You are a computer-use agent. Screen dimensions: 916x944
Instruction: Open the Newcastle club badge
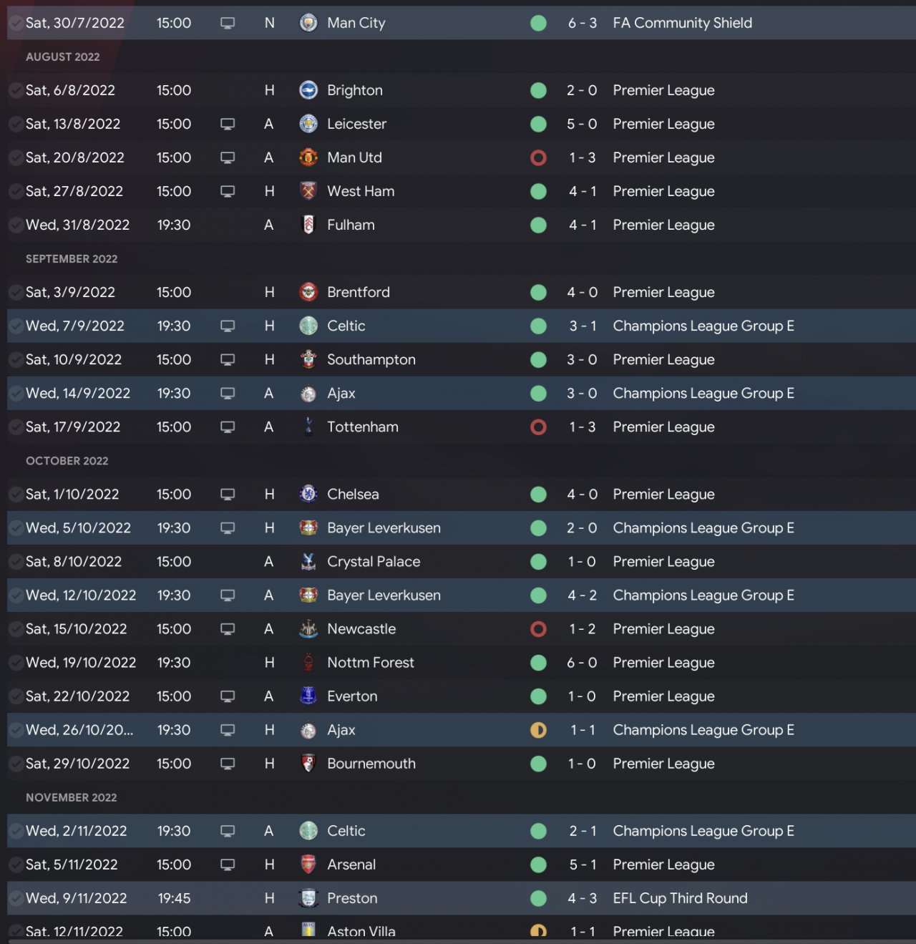[308, 629]
